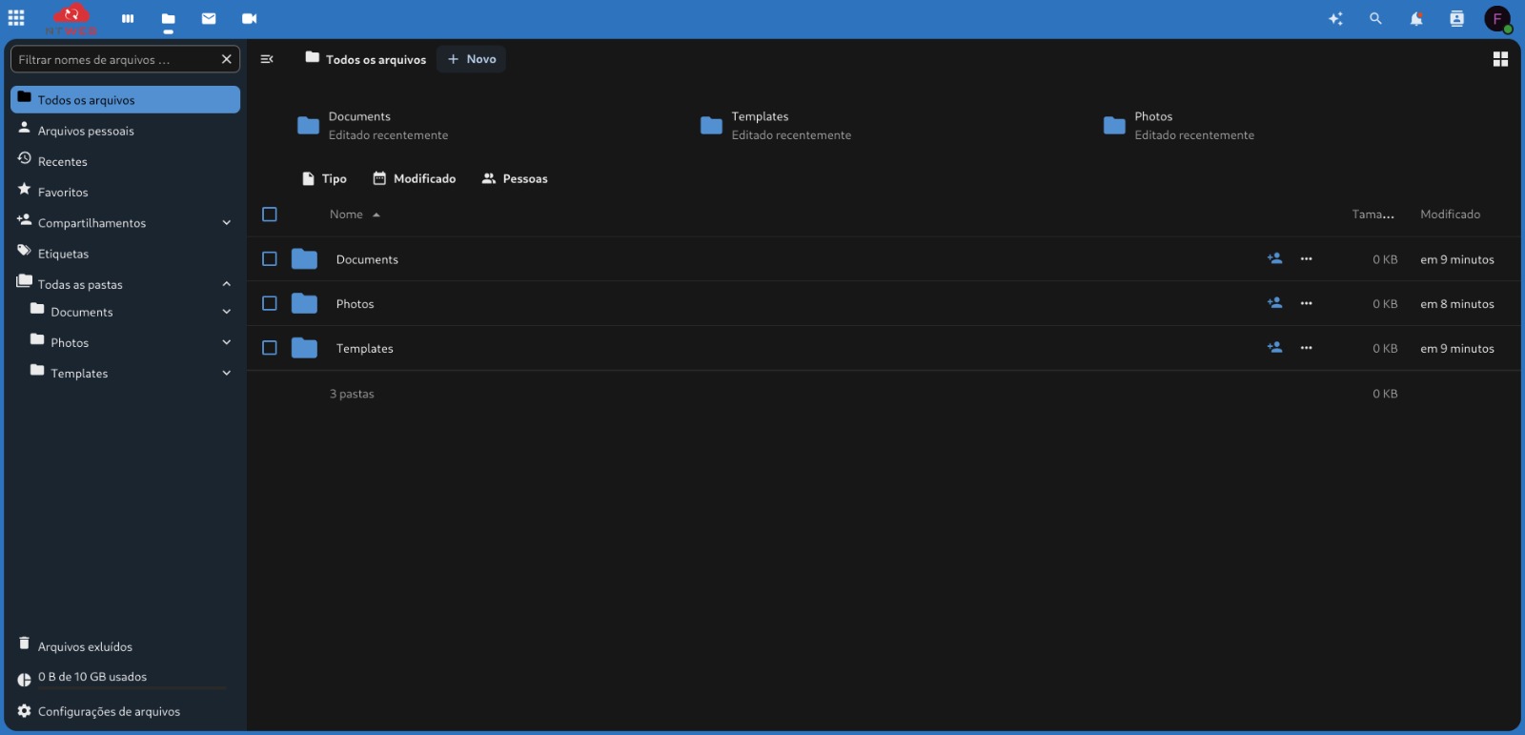Open actions menu for Templates row
1525x735 pixels.
point(1307,348)
